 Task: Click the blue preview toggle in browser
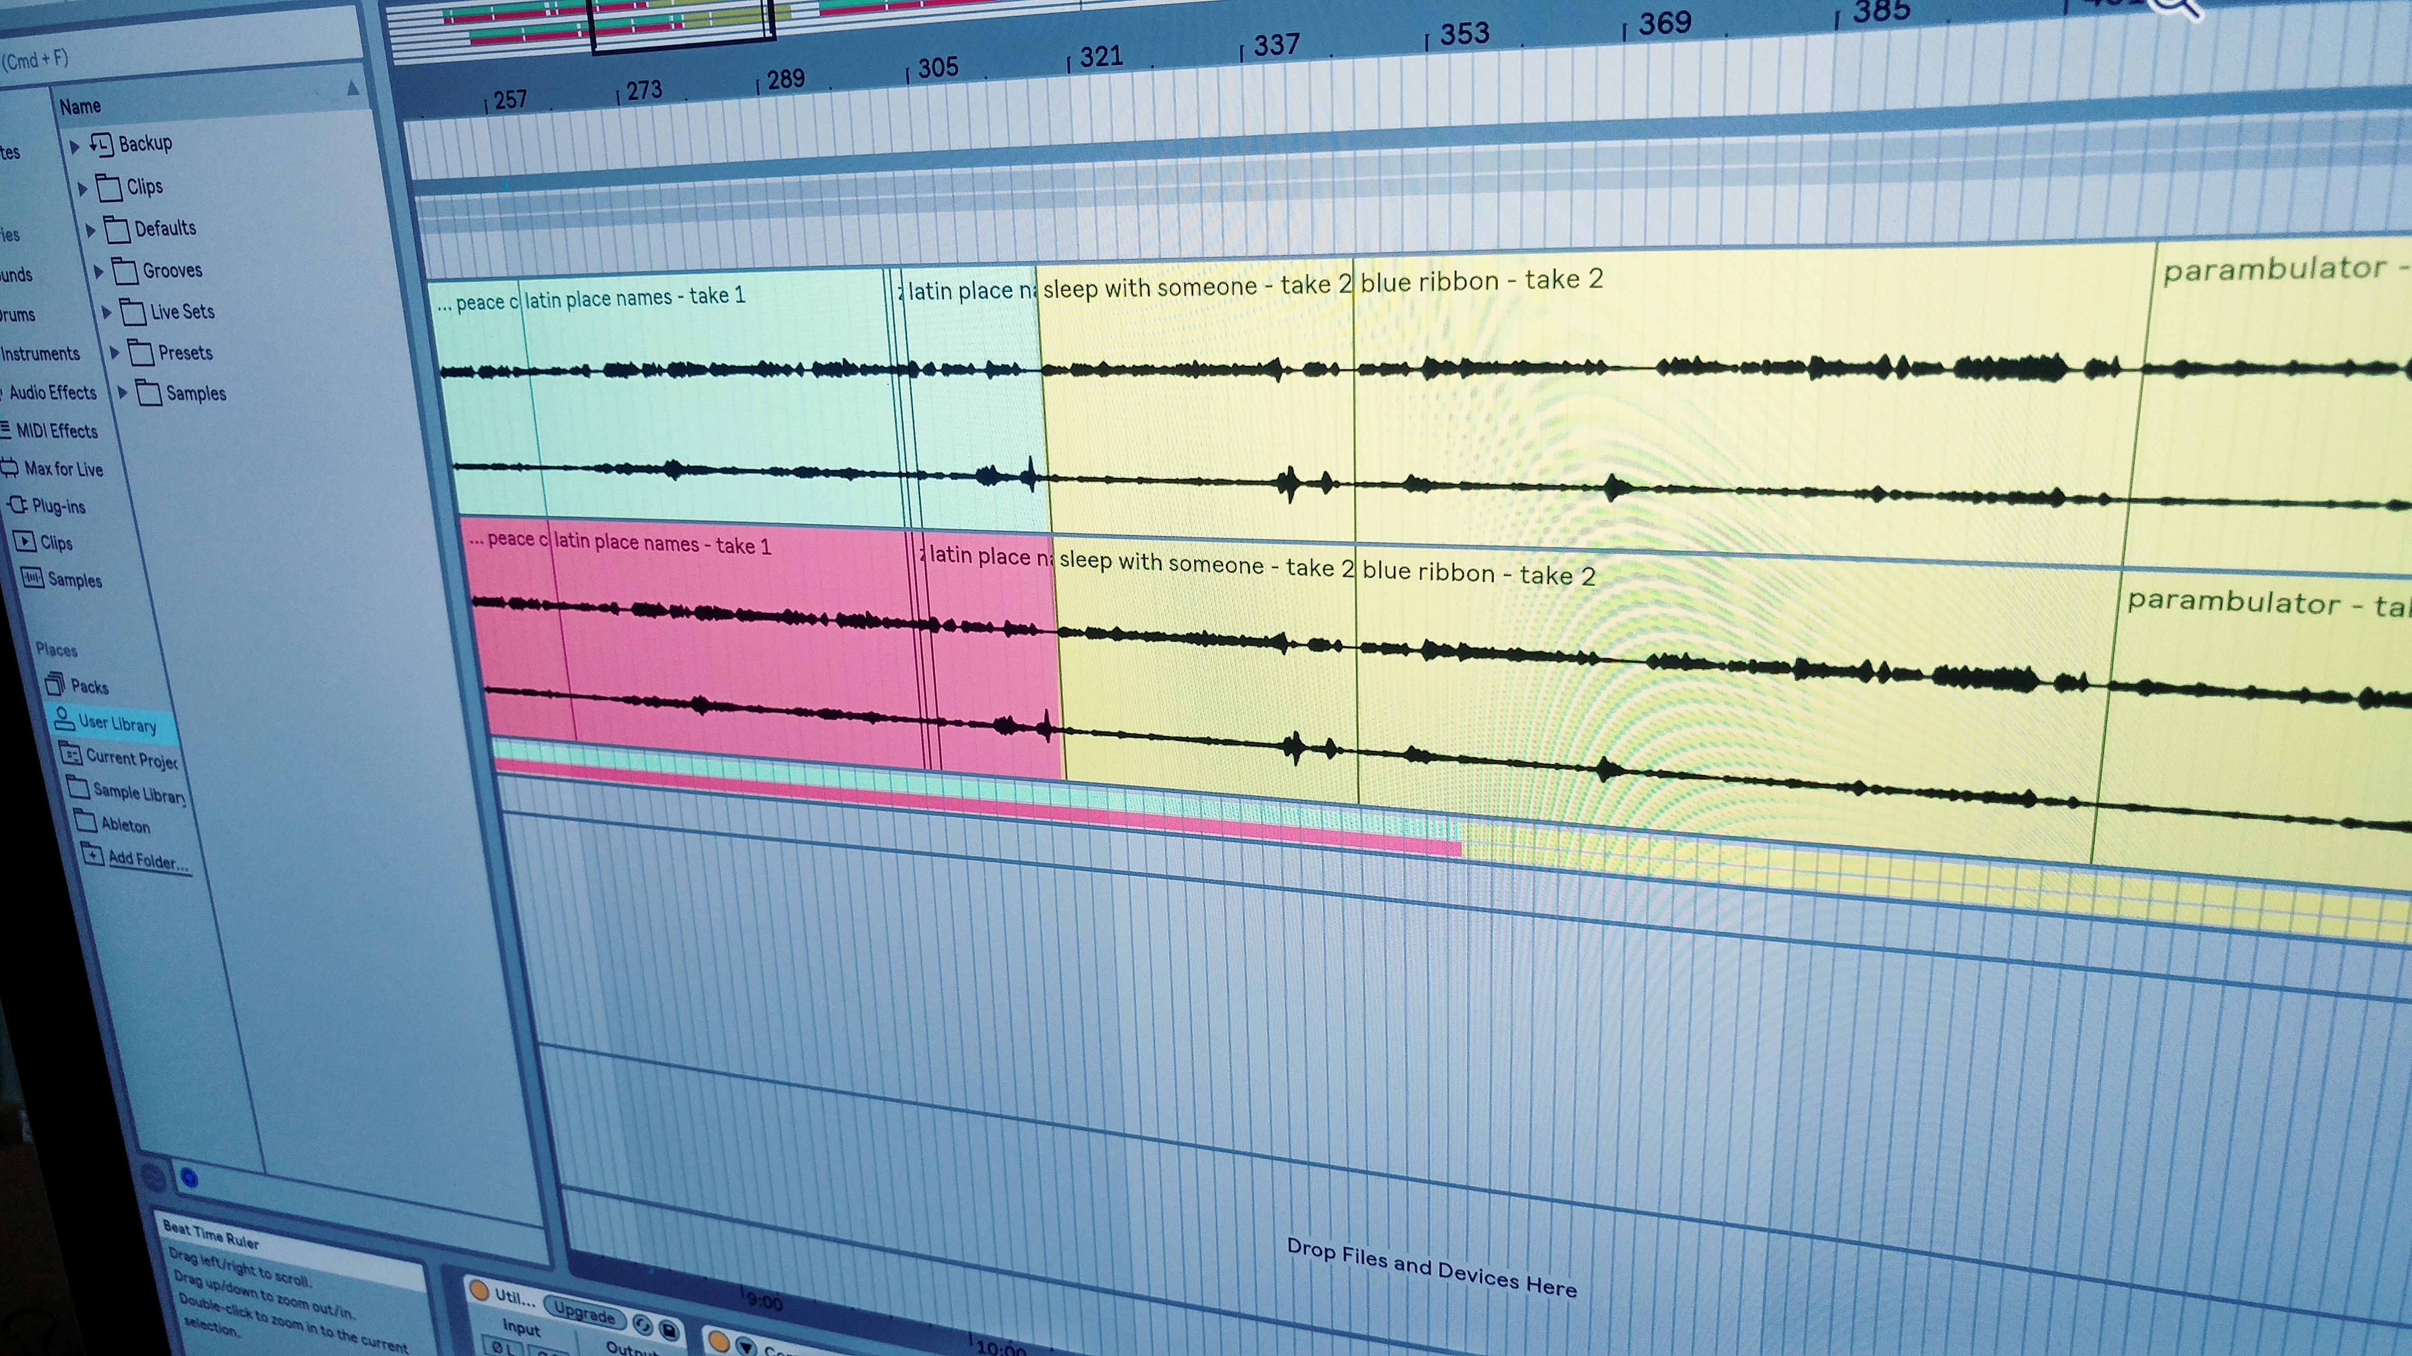[189, 1178]
